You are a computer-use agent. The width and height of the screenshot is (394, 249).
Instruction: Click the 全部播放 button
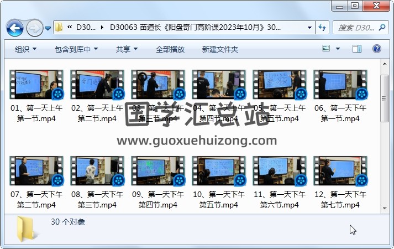170,49
